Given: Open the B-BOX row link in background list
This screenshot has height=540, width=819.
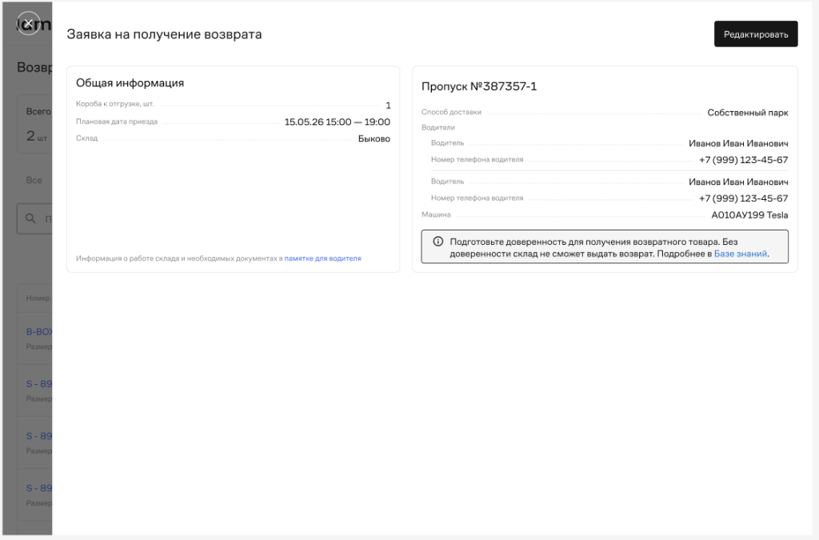Looking at the screenshot, I should click(x=39, y=332).
